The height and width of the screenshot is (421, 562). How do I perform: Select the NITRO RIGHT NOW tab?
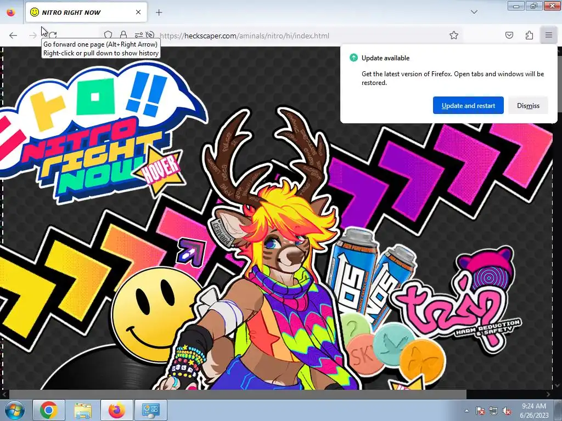[x=86, y=12]
